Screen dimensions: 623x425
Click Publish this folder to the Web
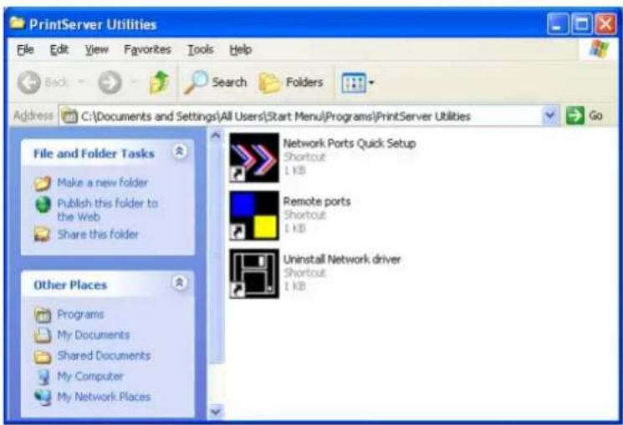(108, 210)
